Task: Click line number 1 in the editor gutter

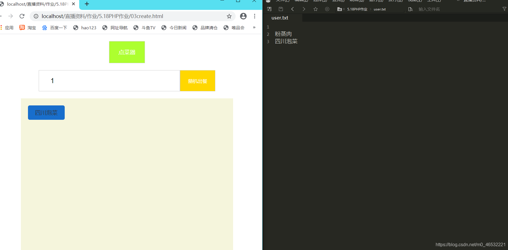Action: [x=268, y=27]
